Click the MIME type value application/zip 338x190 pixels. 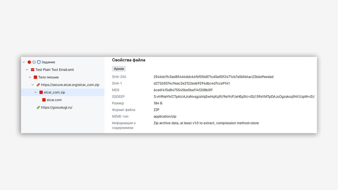click(x=165, y=117)
